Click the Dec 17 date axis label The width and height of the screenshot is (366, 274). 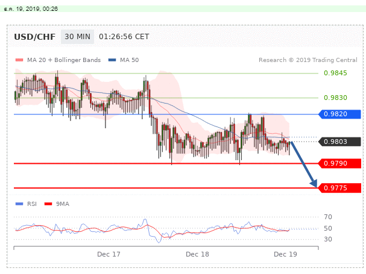109,254
